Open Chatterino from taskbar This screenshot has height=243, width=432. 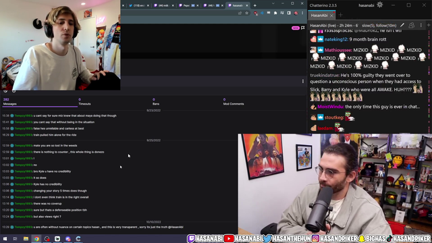78,239
